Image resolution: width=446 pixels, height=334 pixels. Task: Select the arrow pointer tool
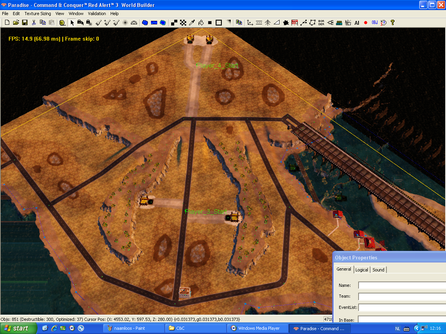tap(72, 22)
